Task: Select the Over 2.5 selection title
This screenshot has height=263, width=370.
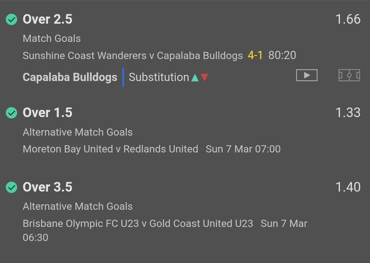Action: click(47, 20)
